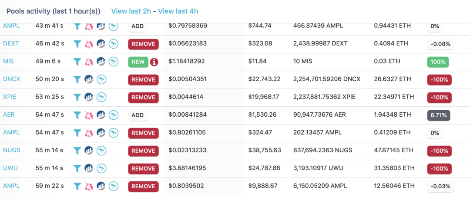Click the green 100% badge in MIS row
The width and height of the screenshot is (470, 200).
[438, 62]
